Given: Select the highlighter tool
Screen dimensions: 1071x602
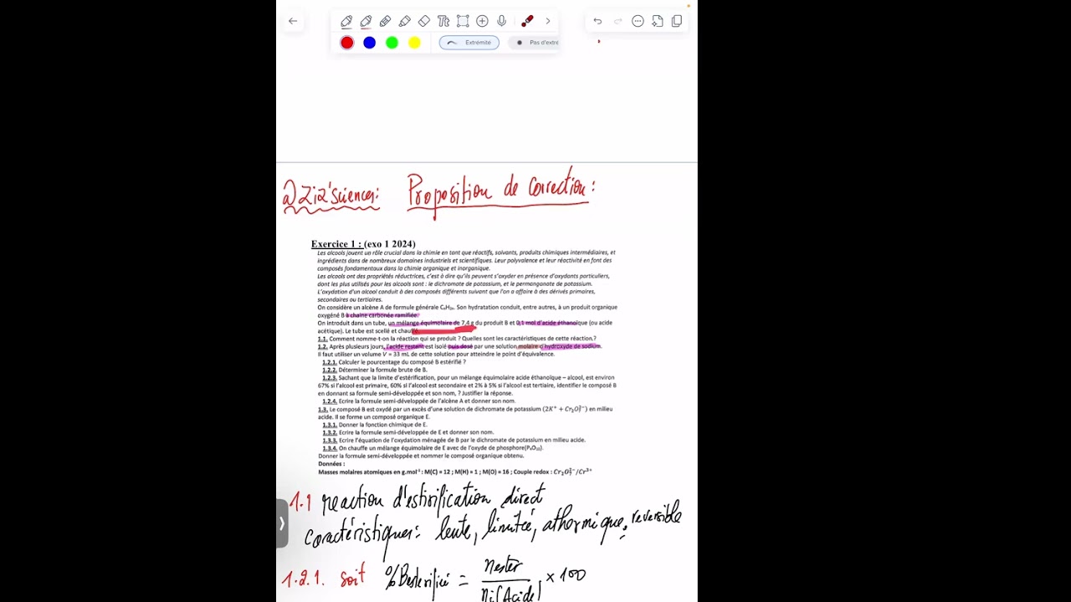Looking at the screenshot, I should point(404,21).
